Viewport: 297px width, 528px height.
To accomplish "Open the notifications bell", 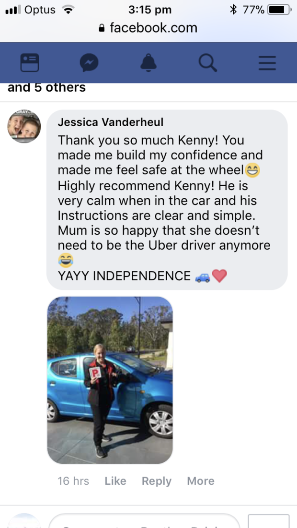I will (x=148, y=62).
